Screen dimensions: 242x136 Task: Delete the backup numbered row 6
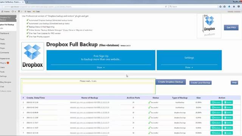pyautogui.click(x=228, y=128)
